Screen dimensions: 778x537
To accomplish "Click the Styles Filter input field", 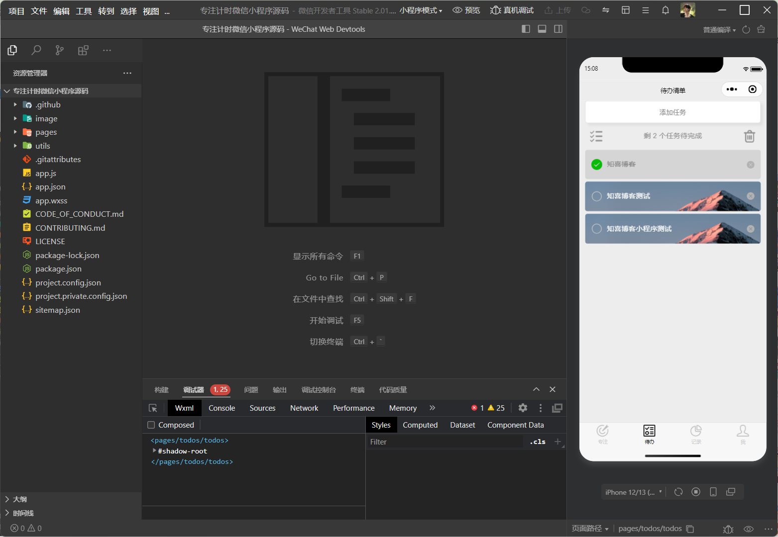I will (445, 442).
